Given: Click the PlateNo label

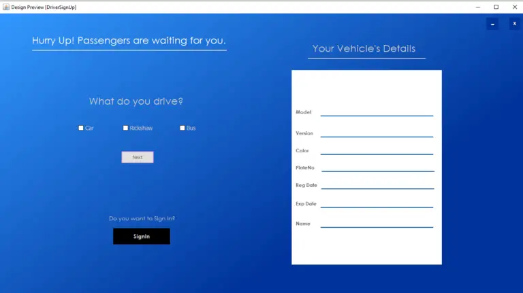Looking at the screenshot, I should click(305, 168).
